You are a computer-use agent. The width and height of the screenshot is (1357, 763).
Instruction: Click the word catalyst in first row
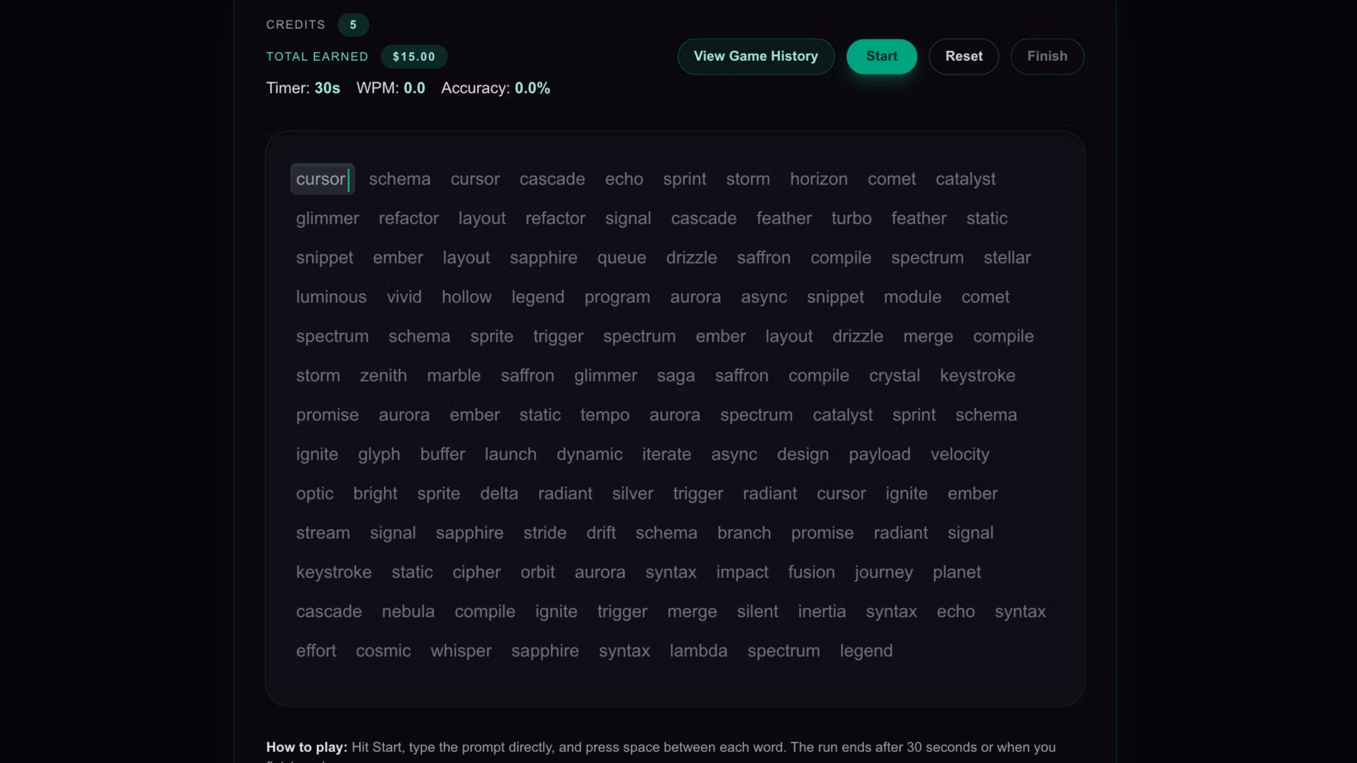[965, 179]
